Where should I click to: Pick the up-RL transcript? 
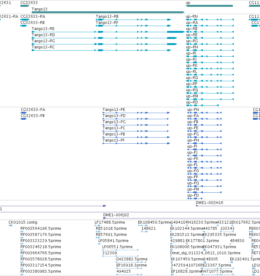(x=192, y=72)
